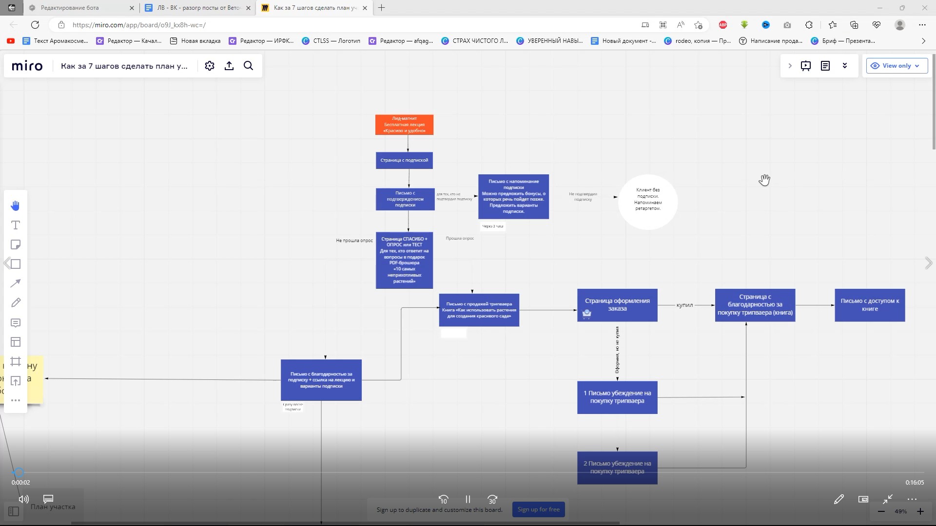
Task: Exit fullscreen video view
Action: [x=888, y=499]
